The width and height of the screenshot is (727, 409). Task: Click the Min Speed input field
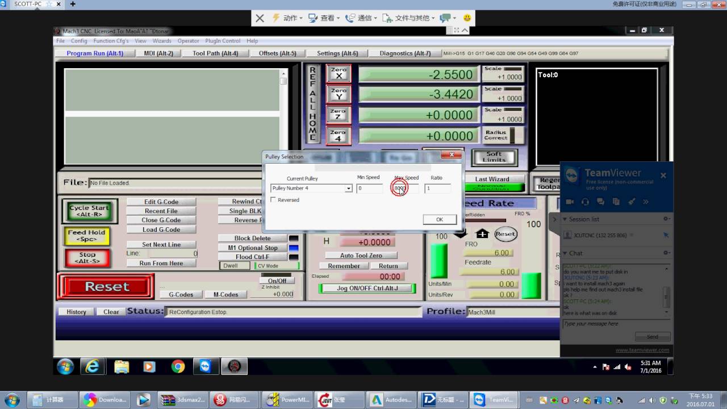(x=369, y=188)
